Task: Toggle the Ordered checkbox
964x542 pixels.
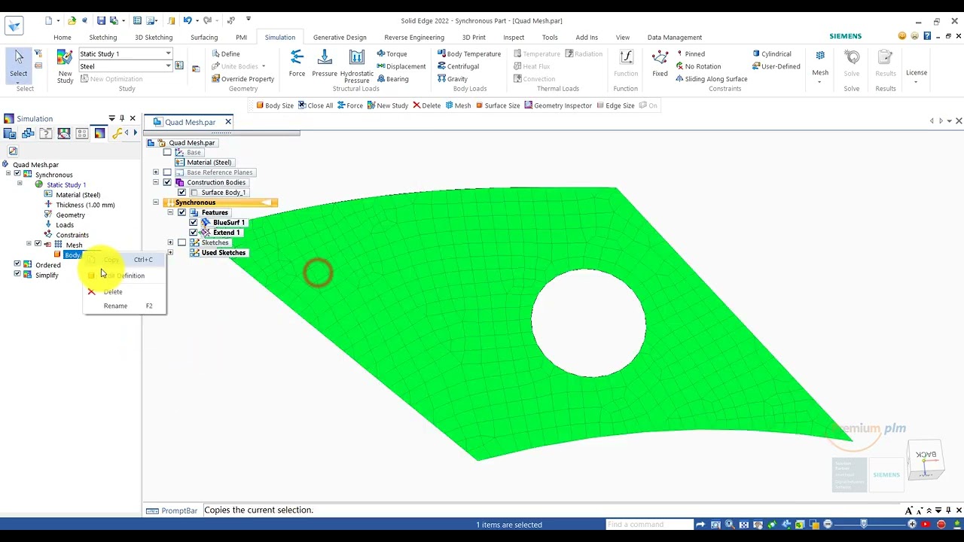Action: pyautogui.click(x=17, y=264)
